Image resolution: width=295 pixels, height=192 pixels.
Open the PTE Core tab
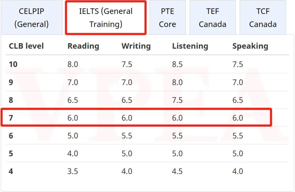[x=167, y=17]
